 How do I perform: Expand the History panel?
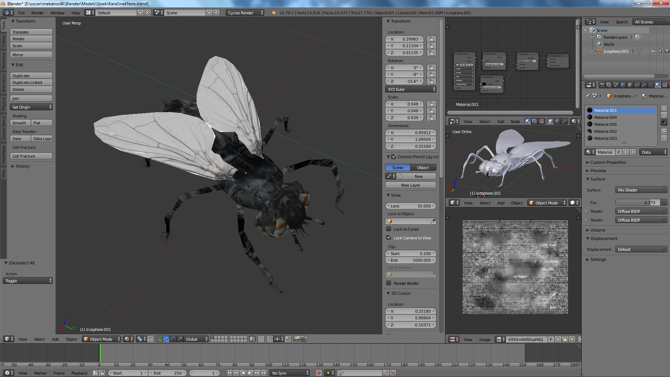(22, 166)
